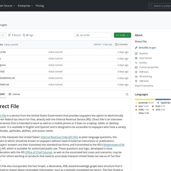The width and height of the screenshot is (171, 171).
Task: Click the tag icon beside 0 Tags
Action: click(x=24, y=35)
